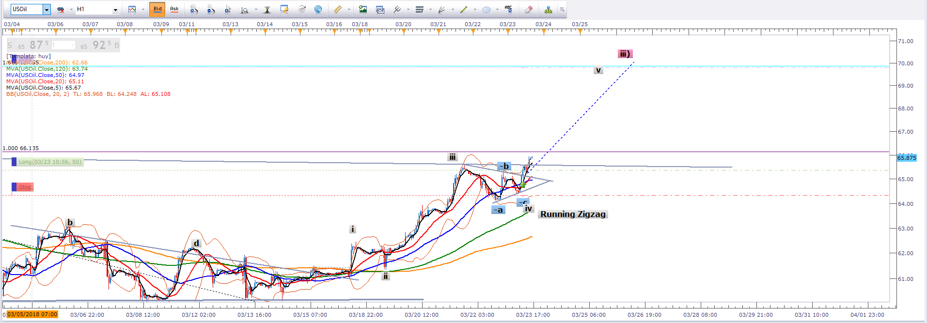Expand the chart type dropdown arrow
Viewport: 927px width, 323px height.
(143, 9)
